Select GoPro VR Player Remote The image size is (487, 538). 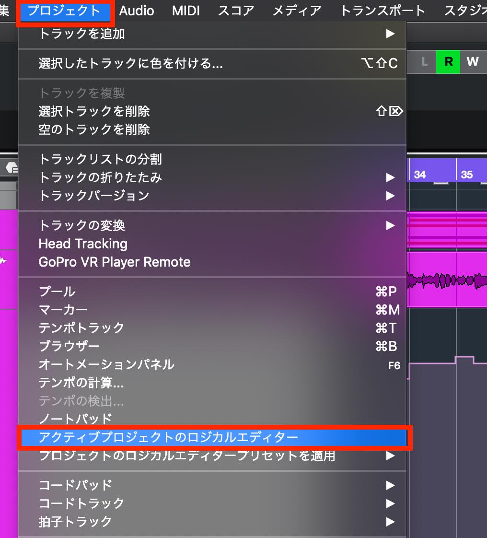[212, 262]
